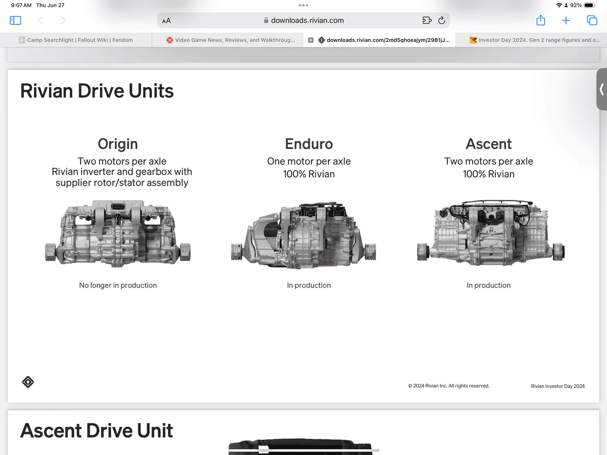This screenshot has width=607, height=455.
Task: Open the share sheet
Action: click(x=541, y=20)
